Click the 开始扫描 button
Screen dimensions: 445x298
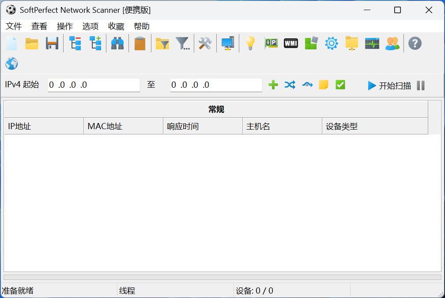pos(389,86)
